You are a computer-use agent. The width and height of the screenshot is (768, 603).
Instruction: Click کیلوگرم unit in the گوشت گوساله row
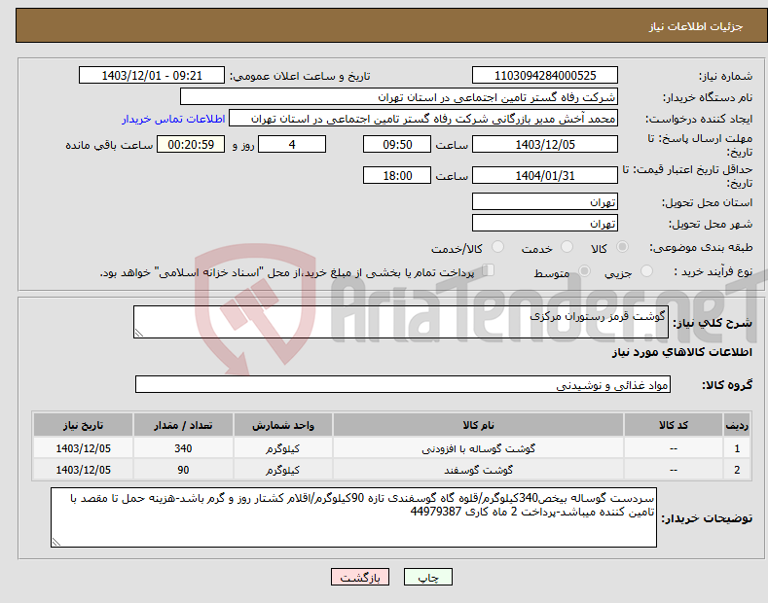pyautogui.click(x=283, y=448)
